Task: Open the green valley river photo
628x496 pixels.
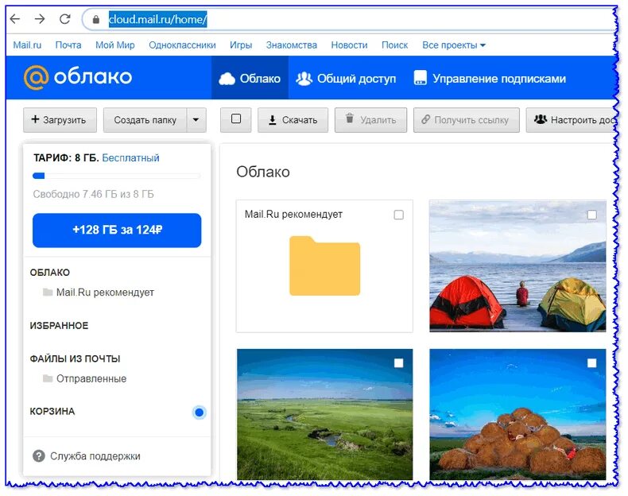Action: 324,414
